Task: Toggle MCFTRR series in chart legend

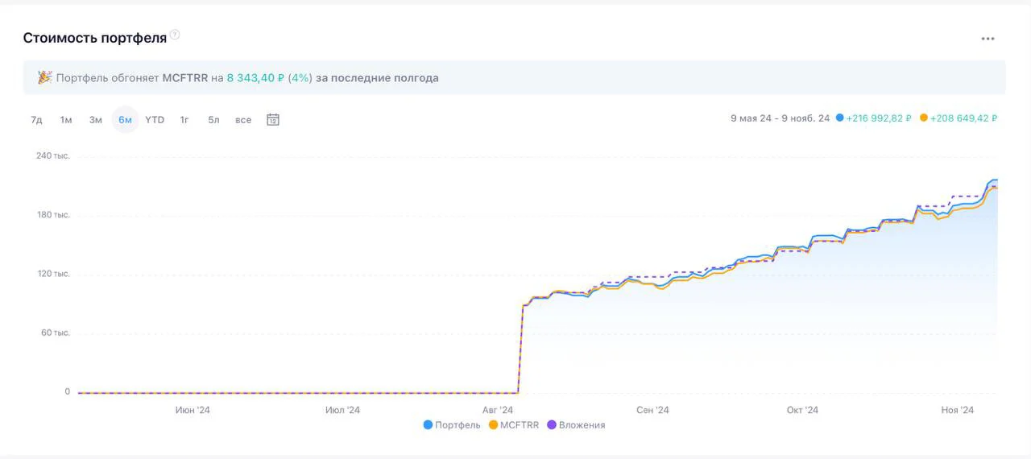Action: (514, 425)
